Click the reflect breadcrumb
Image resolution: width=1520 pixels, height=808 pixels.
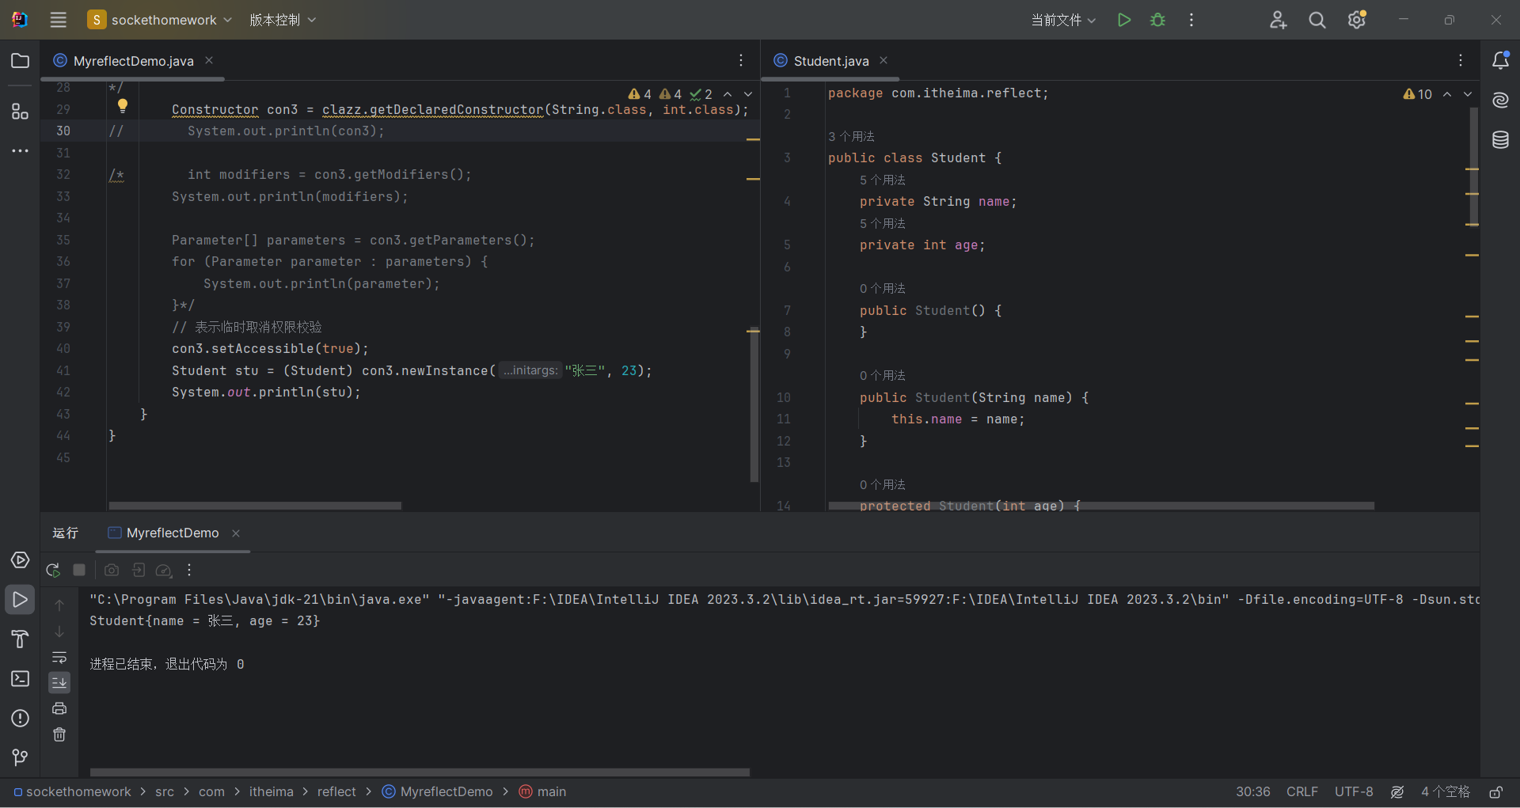tap(337, 792)
